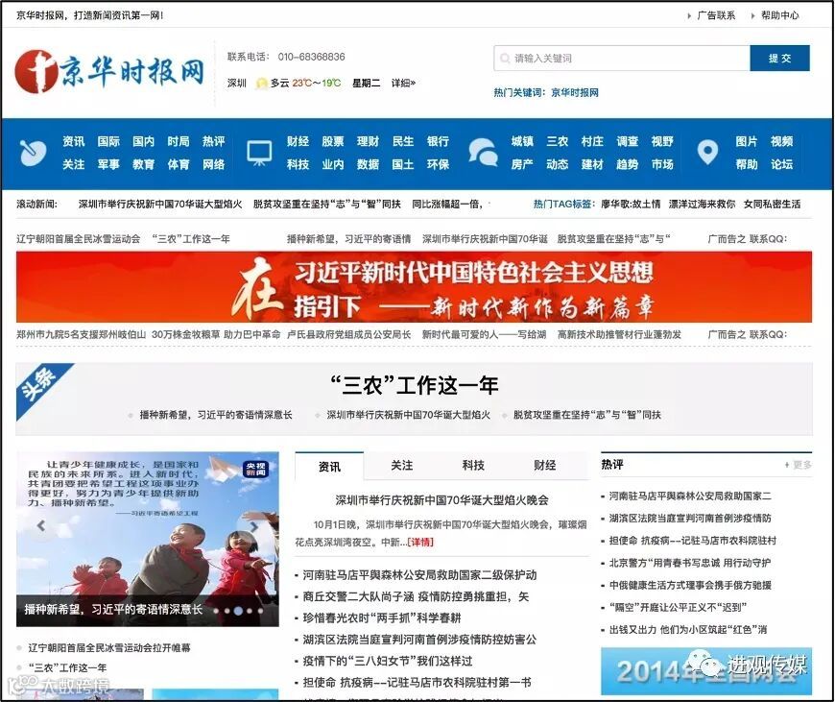
Task: Open 城镇 in navigation bar
Action: (522, 141)
